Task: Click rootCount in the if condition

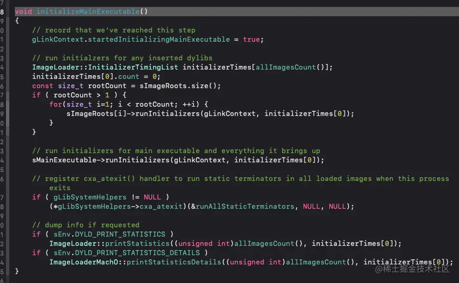Action: (72, 95)
